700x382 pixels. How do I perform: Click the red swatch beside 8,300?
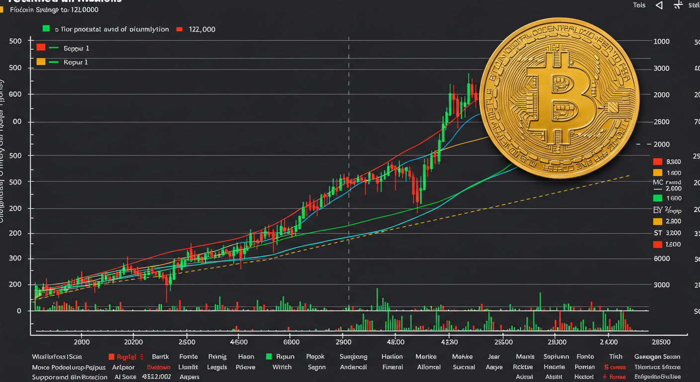pos(657,161)
